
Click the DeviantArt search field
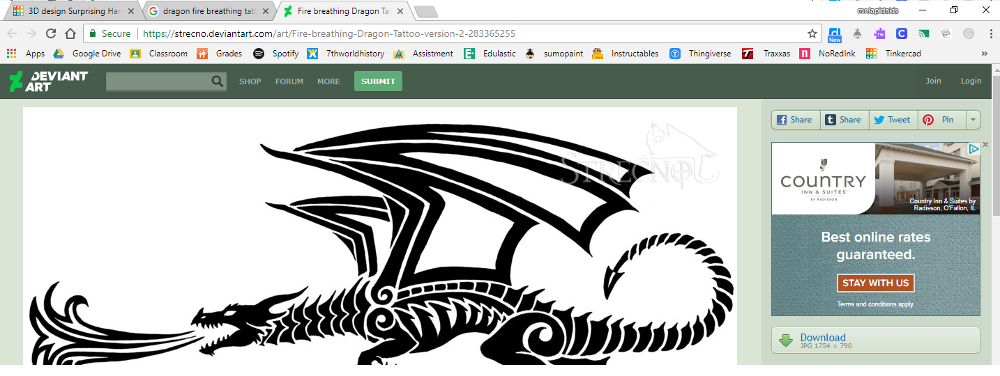tap(158, 81)
